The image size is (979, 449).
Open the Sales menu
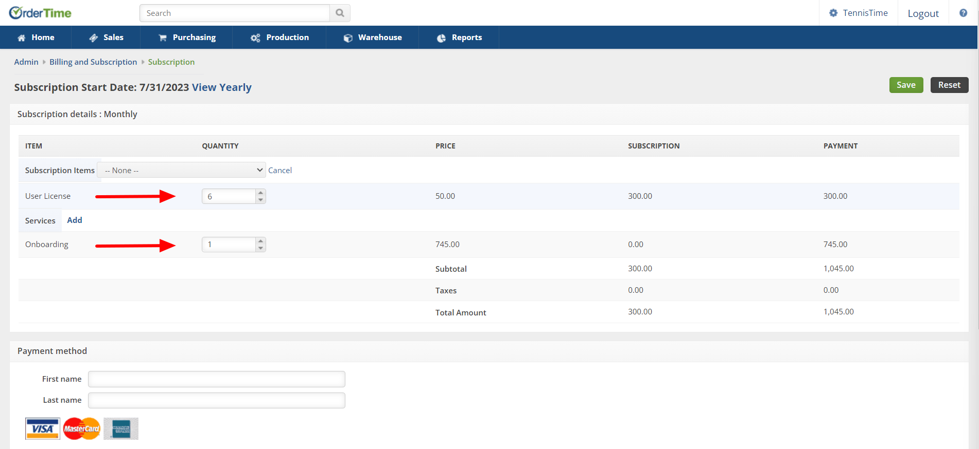(x=106, y=38)
